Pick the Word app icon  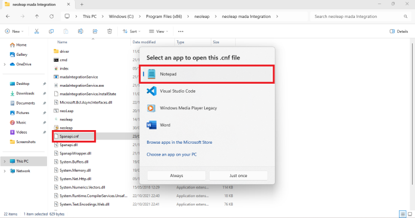[x=151, y=125]
